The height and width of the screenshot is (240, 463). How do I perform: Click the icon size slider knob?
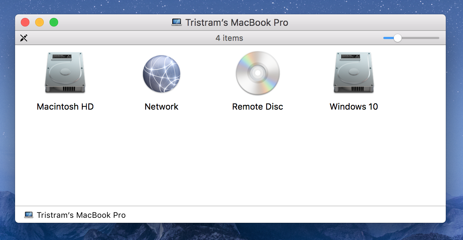[397, 38]
